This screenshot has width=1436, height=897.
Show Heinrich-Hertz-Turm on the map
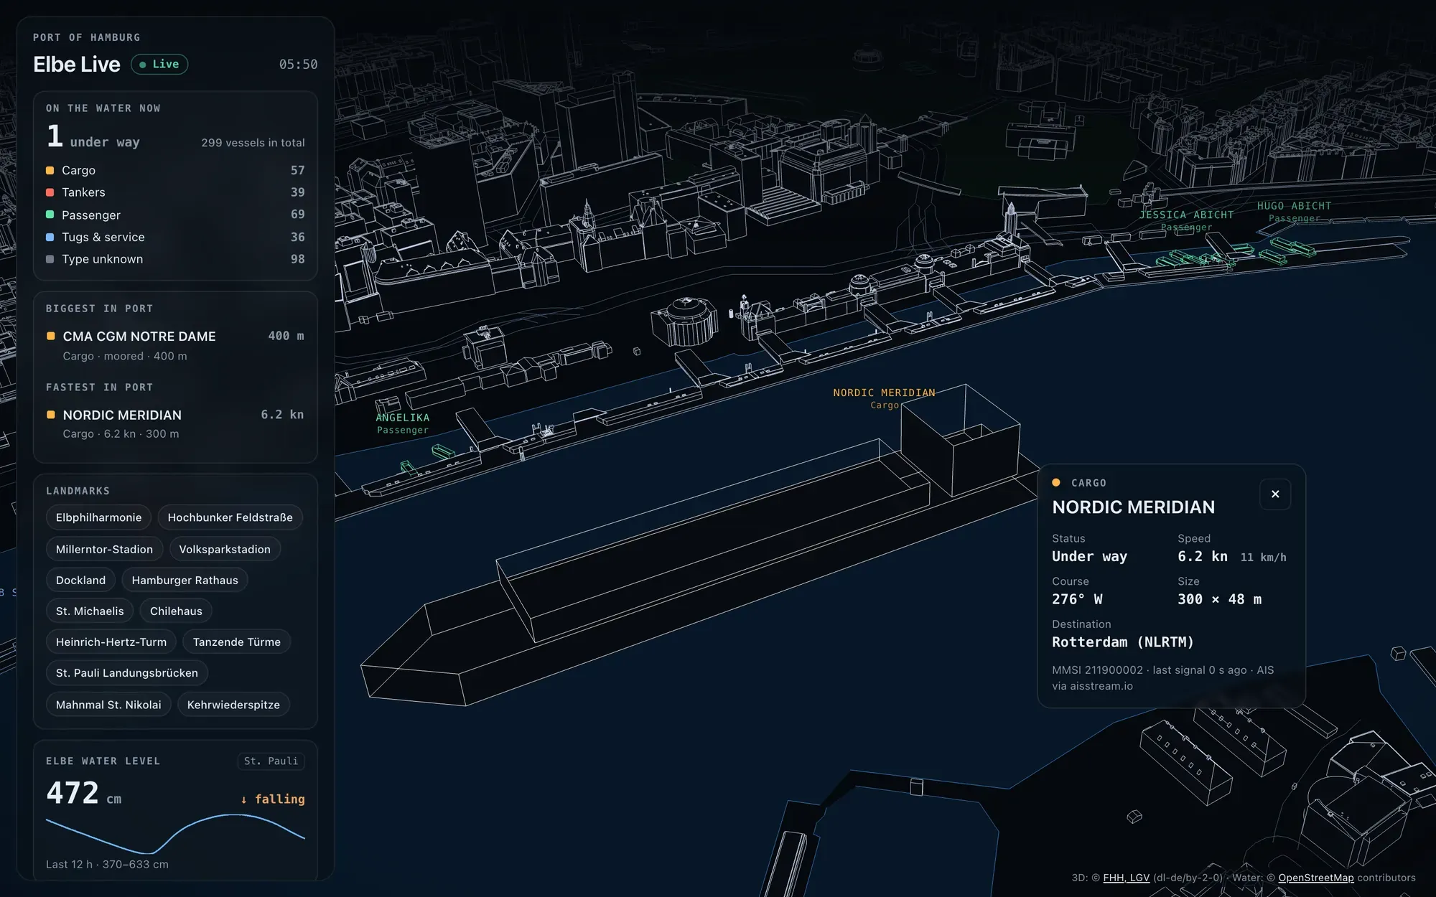click(111, 642)
